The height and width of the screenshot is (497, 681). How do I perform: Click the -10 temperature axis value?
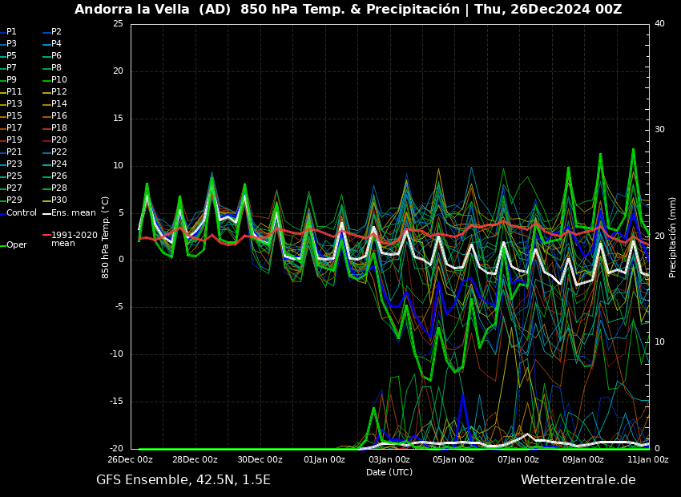(116, 354)
